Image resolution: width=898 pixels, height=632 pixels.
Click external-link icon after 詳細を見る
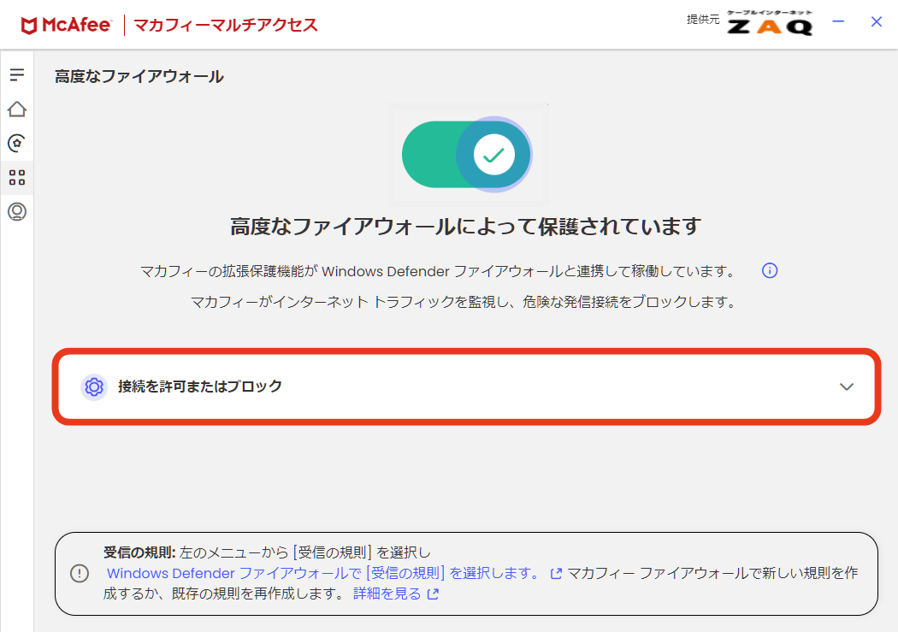click(x=433, y=594)
